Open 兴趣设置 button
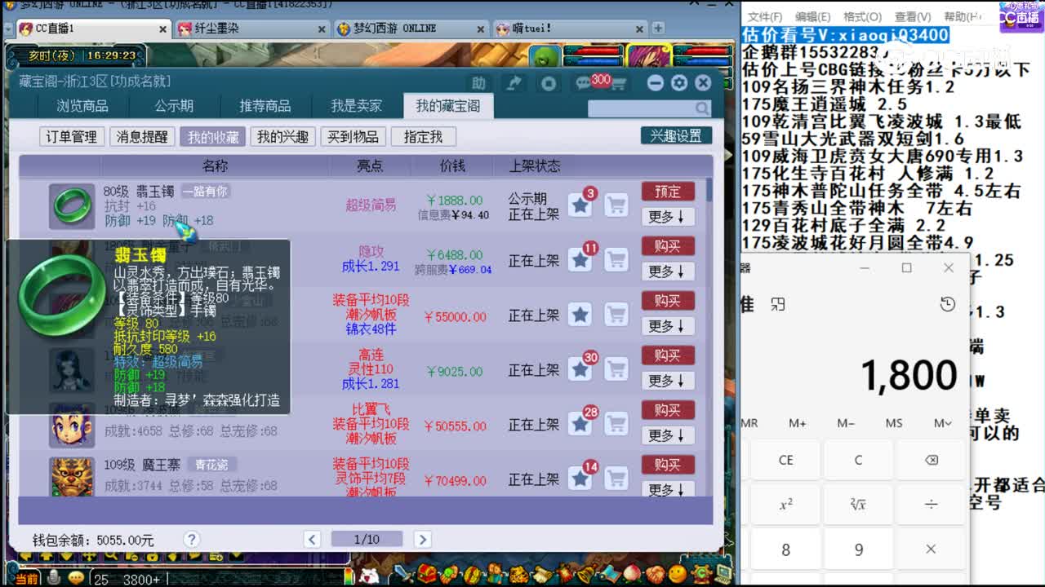This screenshot has height=587, width=1045. [x=676, y=136]
